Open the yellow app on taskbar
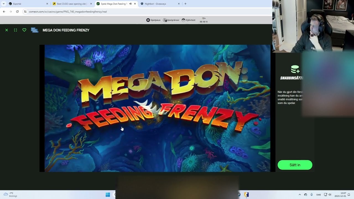 (x=246, y=195)
